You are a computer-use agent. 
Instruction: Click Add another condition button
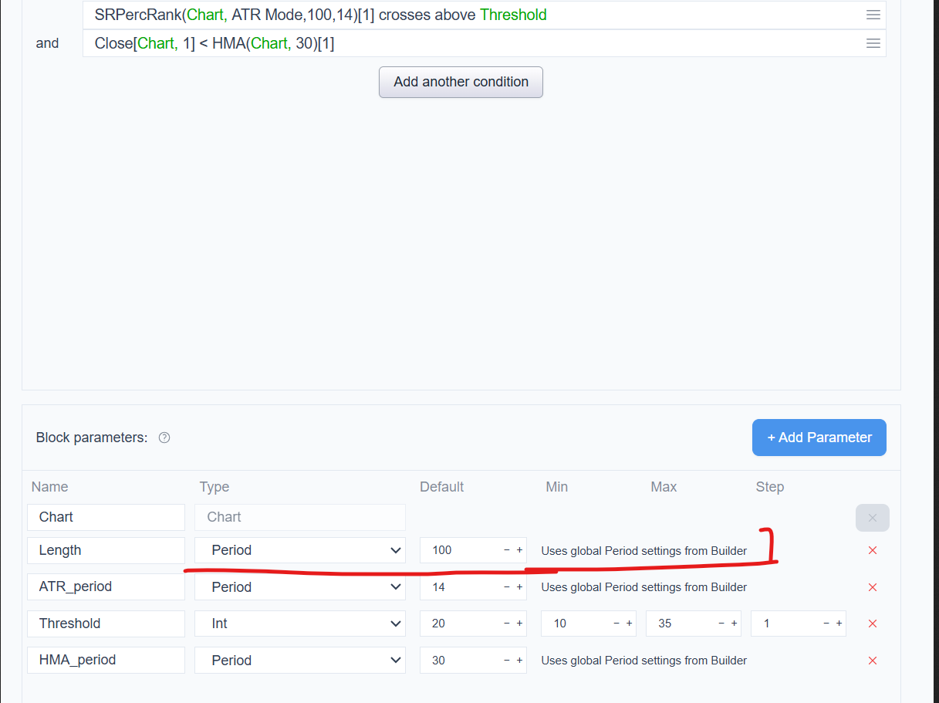[x=461, y=82]
